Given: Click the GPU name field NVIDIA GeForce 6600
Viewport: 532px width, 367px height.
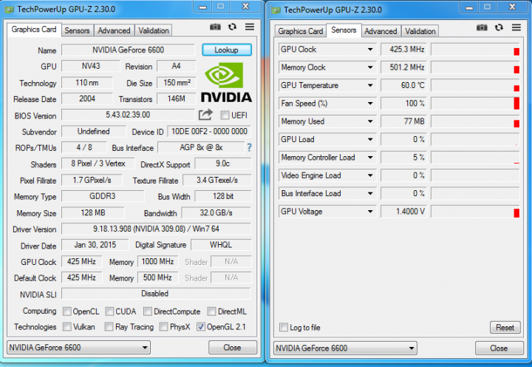Looking at the screenshot, I should coord(129,50).
